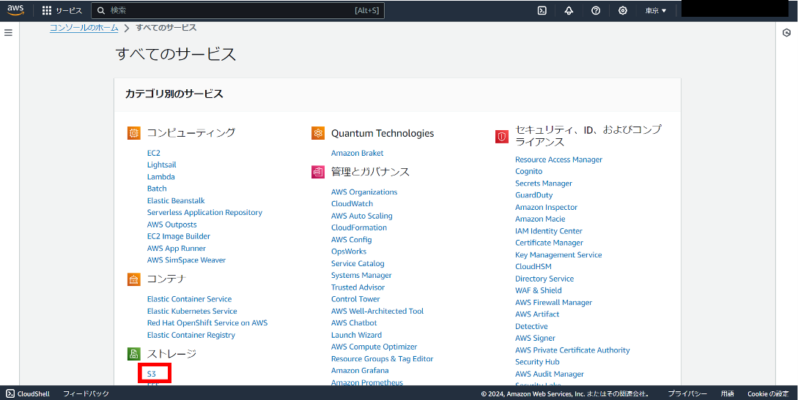
Task: Expand the left hamburger navigation menu
Action: [8, 32]
